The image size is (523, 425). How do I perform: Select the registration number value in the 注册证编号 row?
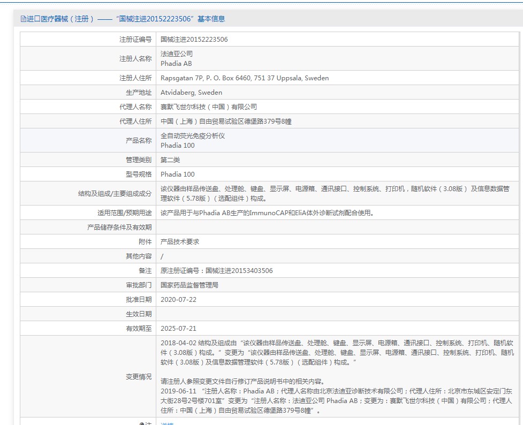coord(194,40)
